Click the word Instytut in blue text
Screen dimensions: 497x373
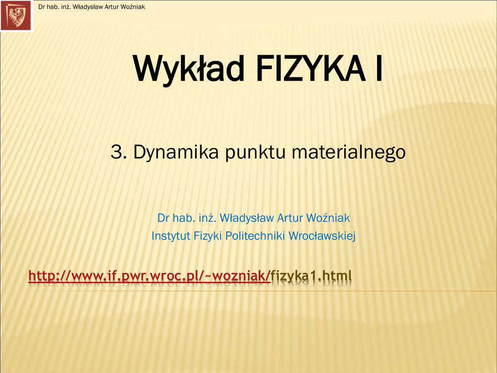(x=171, y=236)
